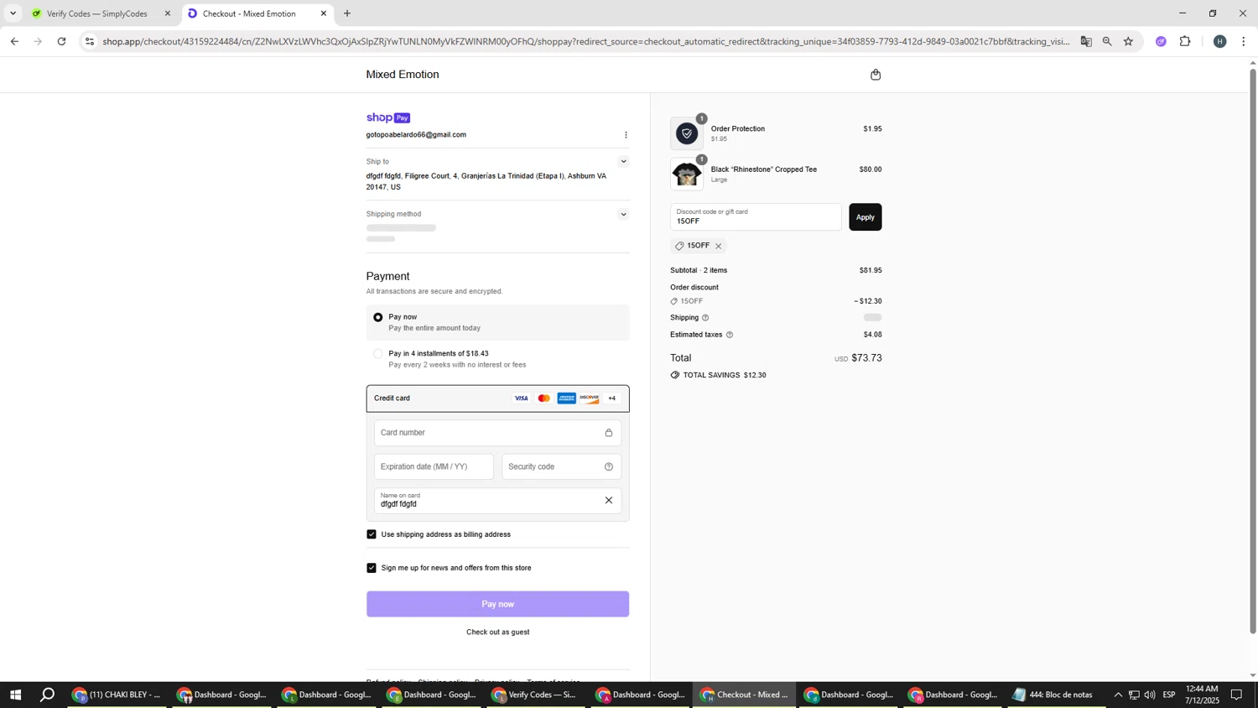Open notification center in taskbar
Screen dimensions: 1258x708
[1236, 695]
